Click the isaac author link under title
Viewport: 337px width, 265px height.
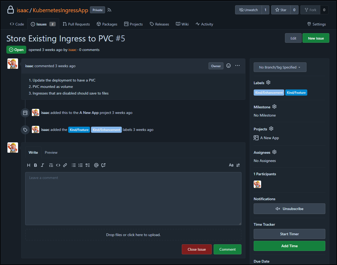click(72, 50)
